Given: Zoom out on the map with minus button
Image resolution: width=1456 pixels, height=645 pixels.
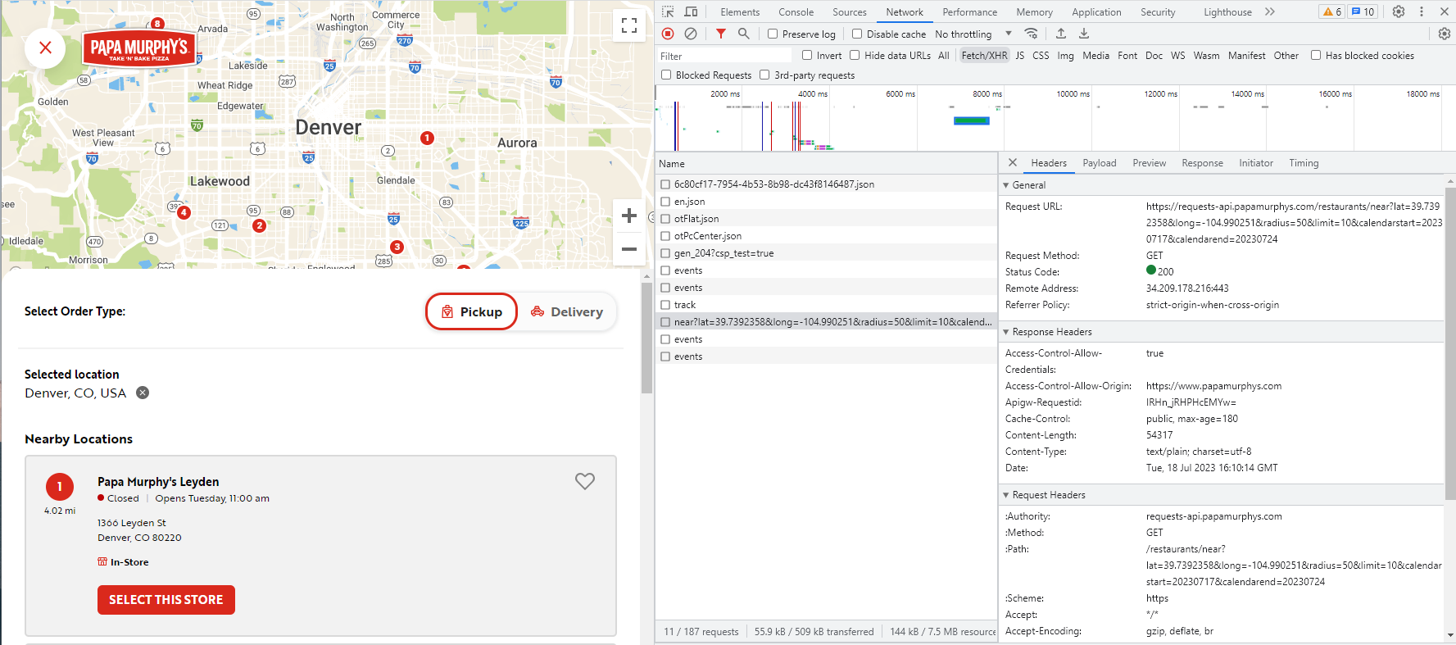Looking at the screenshot, I should point(629,249).
